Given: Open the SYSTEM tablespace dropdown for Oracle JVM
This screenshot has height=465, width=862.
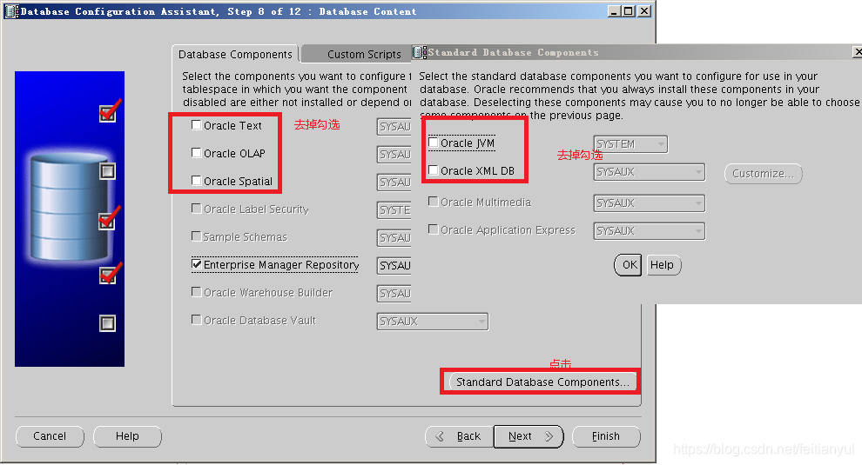Looking at the screenshot, I should [630, 144].
